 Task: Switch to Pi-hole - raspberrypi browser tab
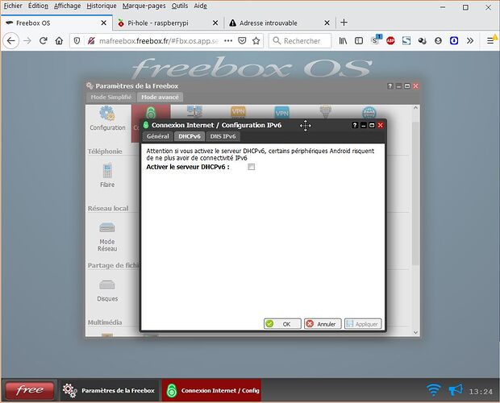169,23
